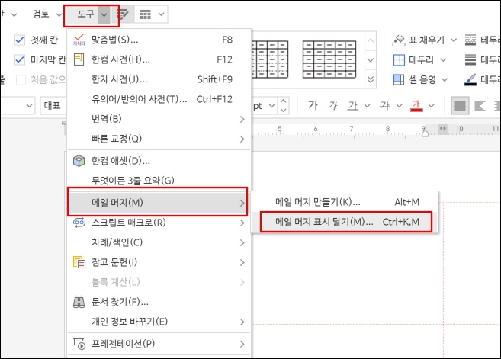Open 참고 문헌(I) submenu
The image size is (501, 359).
(x=159, y=262)
